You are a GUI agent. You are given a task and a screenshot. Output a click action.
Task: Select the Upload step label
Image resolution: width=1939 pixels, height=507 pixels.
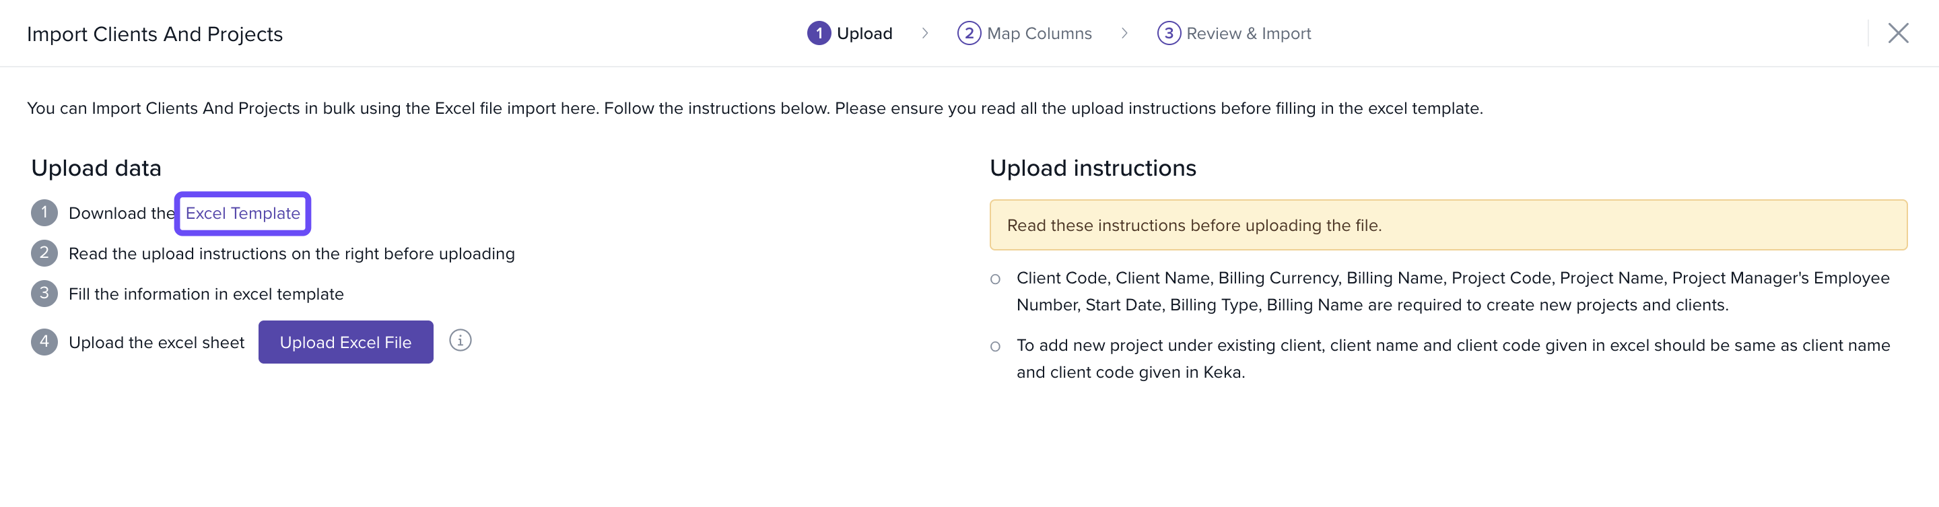864,33
